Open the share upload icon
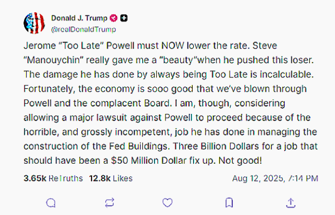This screenshot has height=215, width=335. pos(291,203)
